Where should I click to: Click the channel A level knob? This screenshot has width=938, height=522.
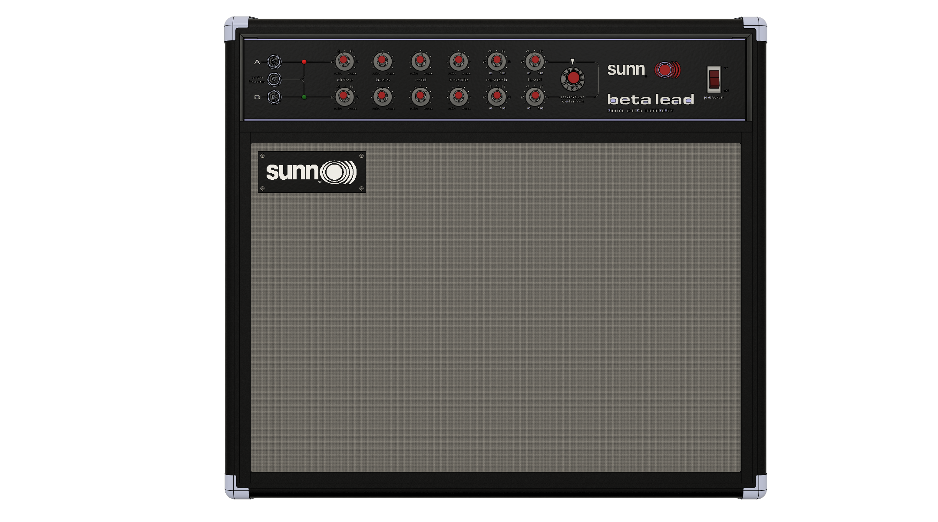point(535,61)
